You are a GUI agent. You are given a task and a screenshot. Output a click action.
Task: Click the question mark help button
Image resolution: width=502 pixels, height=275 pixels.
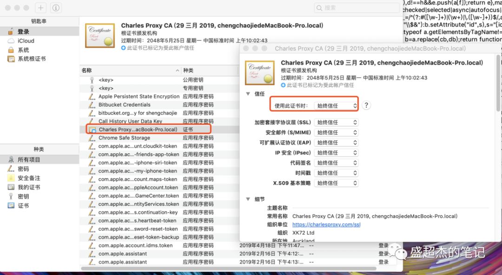[366, 105]
